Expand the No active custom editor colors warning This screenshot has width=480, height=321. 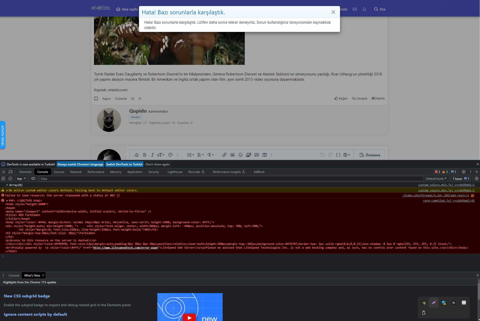point(7,190)
